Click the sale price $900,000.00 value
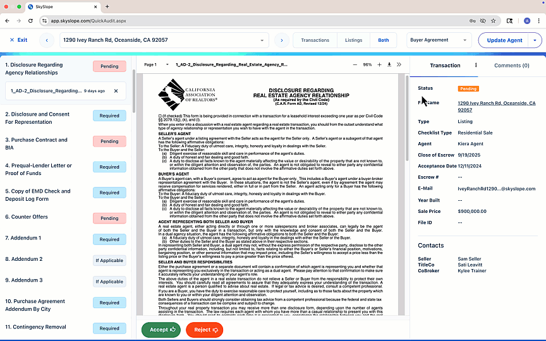The height and width of the screenshot is (341, 546). 472,211
